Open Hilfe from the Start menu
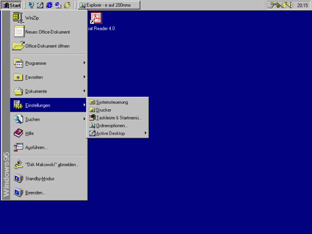This screenshot has width=312, height=234. [x=49, y=133]
